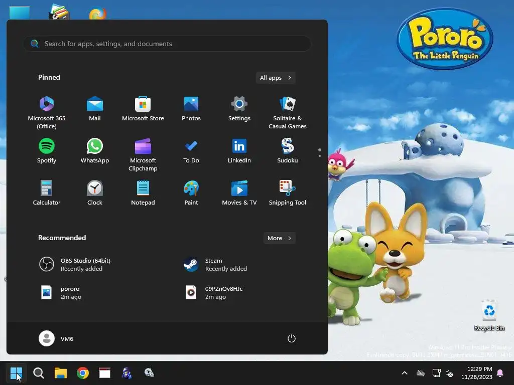The image size is (514, 385).
Task: Open Spotify from pinned apps
Action: [47, 150]
